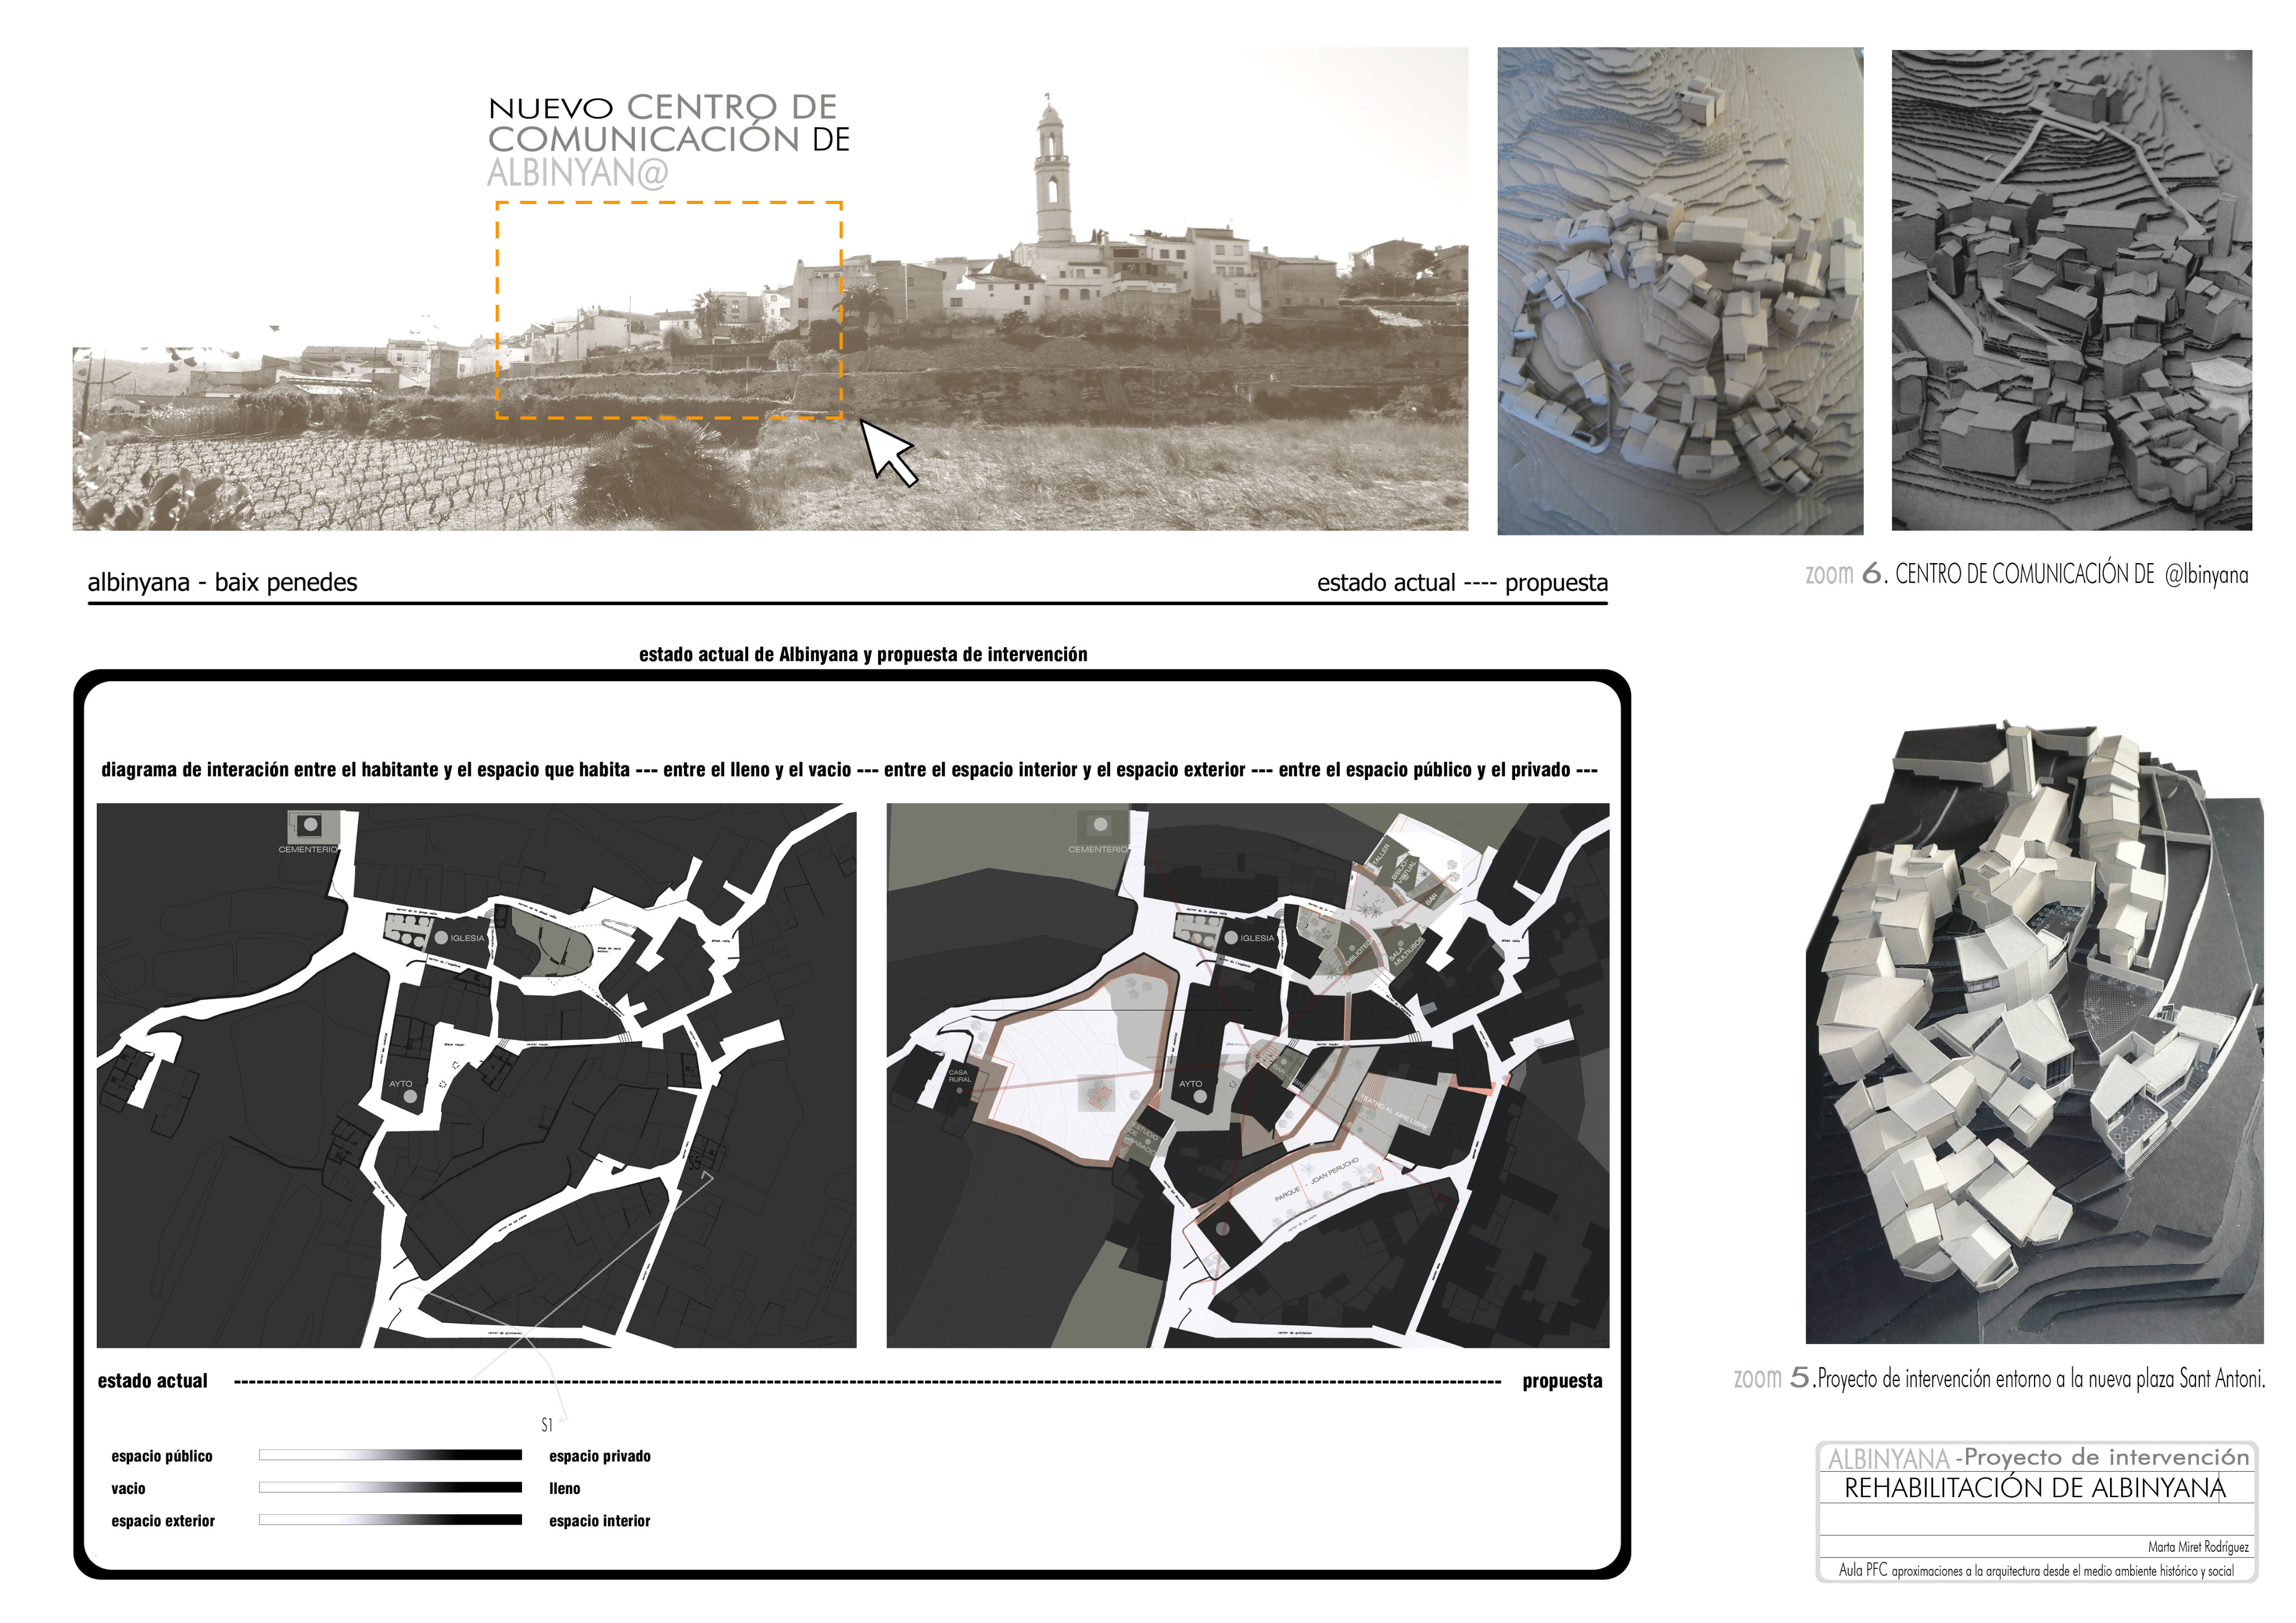
Task: Click the "zoom 5. Proyecto de intervención" caption
Action: [1999, 1378]
